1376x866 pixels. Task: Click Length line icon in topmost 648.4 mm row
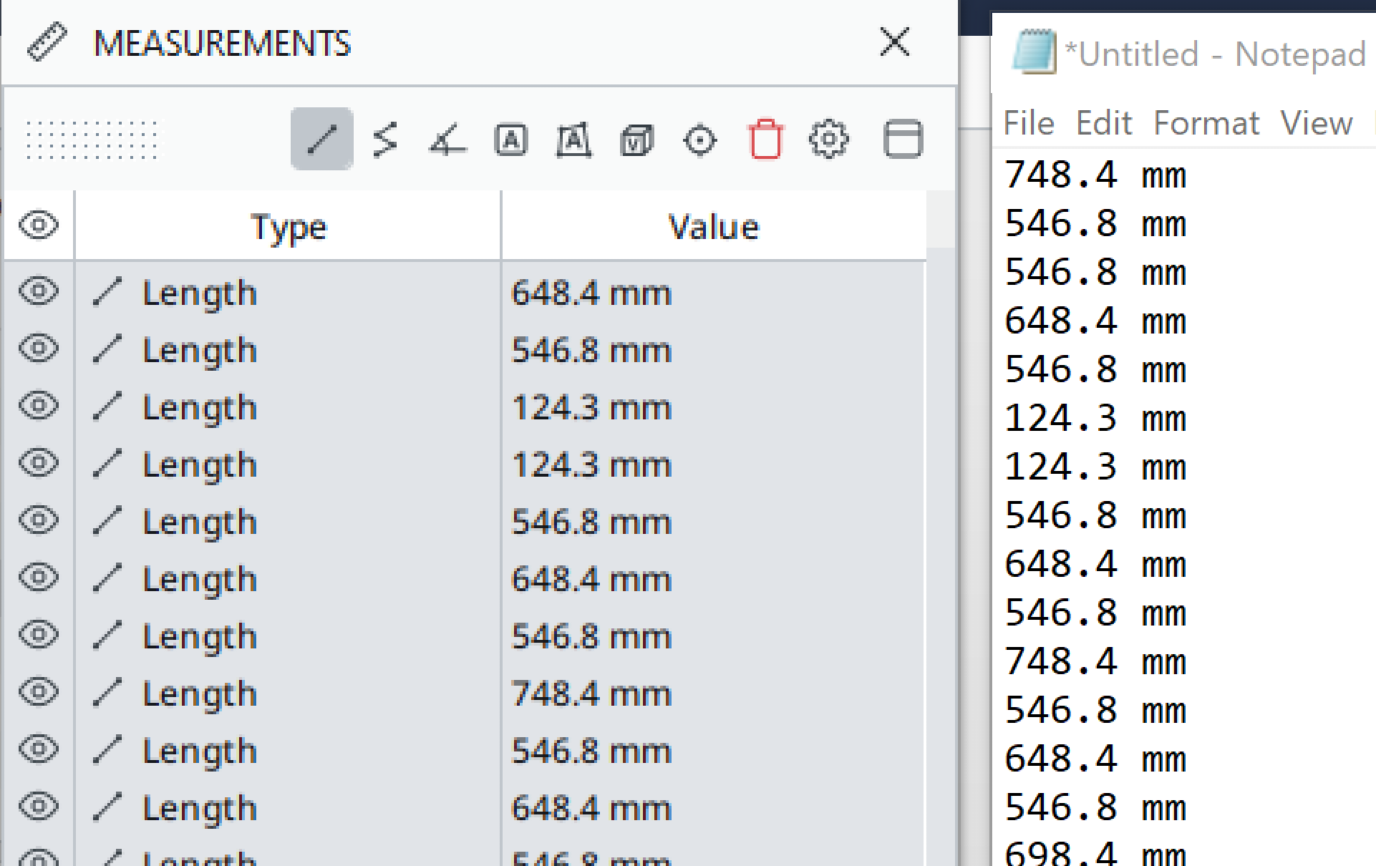click(x=107, y=292)
